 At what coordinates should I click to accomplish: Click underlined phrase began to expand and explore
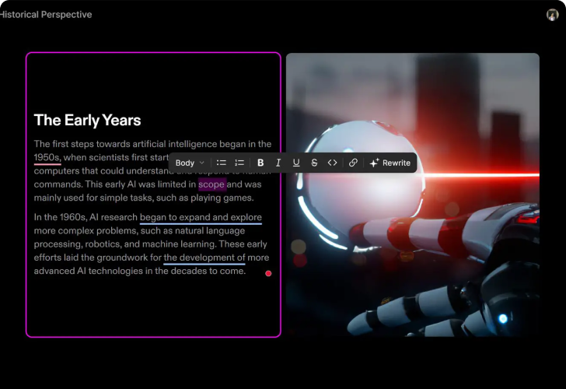(x=201, y=217)
